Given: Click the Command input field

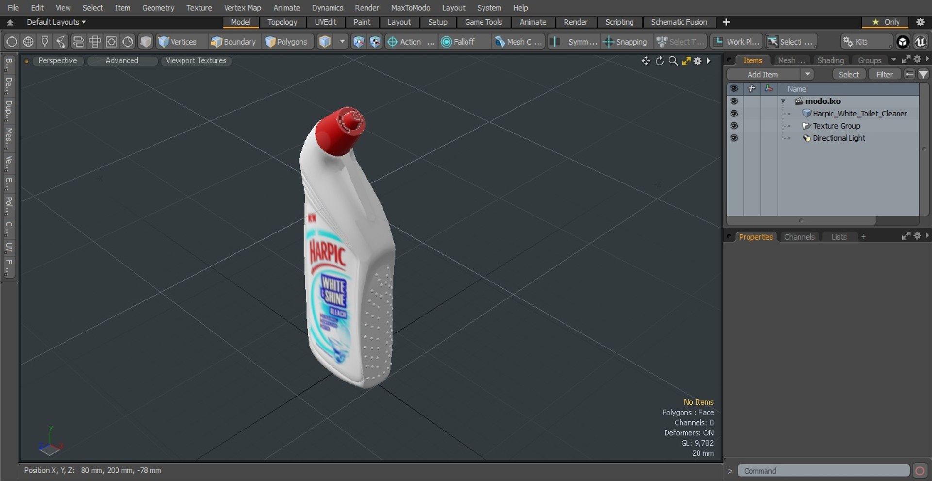Looking at the screenshot, I should click(823, 471).
